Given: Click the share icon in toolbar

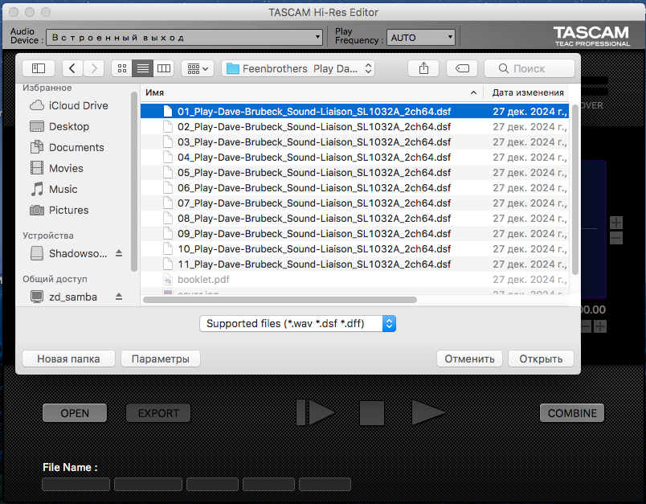Looking at the screenshot, I should [423, 68].
